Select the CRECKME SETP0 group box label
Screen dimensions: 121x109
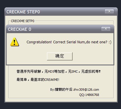pyautogui.click(x=22, y=21)
